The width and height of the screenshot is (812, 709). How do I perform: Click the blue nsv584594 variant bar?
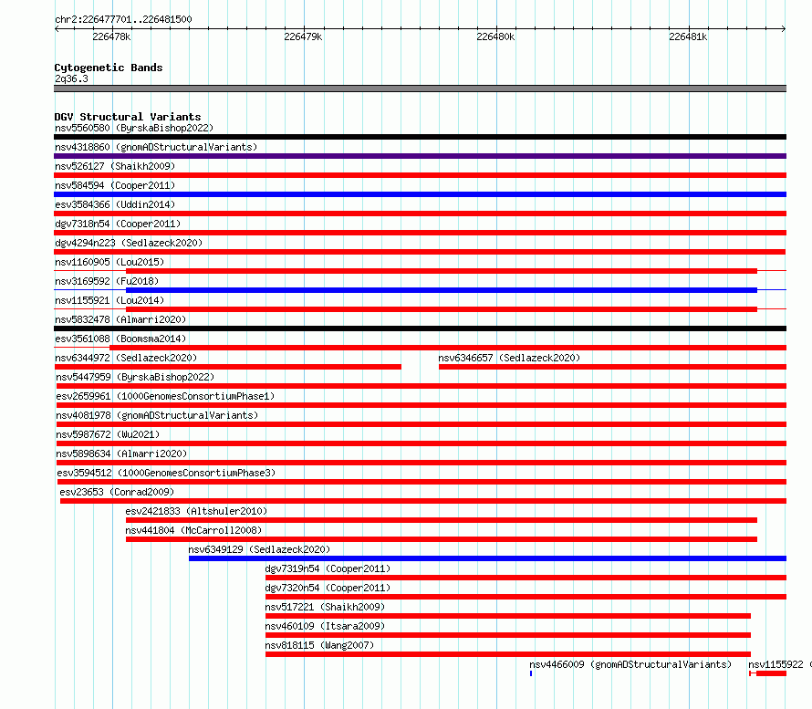pos(420,194)
